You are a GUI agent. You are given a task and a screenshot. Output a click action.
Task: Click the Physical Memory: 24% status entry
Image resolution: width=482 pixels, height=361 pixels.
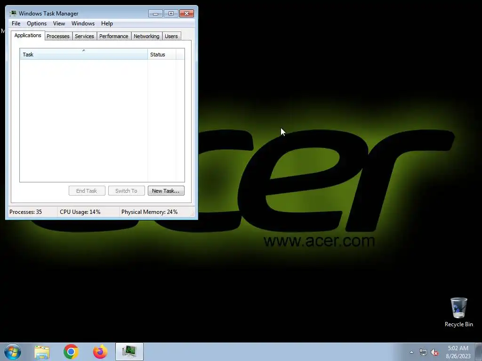(x=149, y=212)
